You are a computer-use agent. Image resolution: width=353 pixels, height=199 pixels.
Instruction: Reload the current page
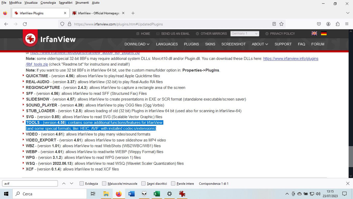click(x=25, y=24)
